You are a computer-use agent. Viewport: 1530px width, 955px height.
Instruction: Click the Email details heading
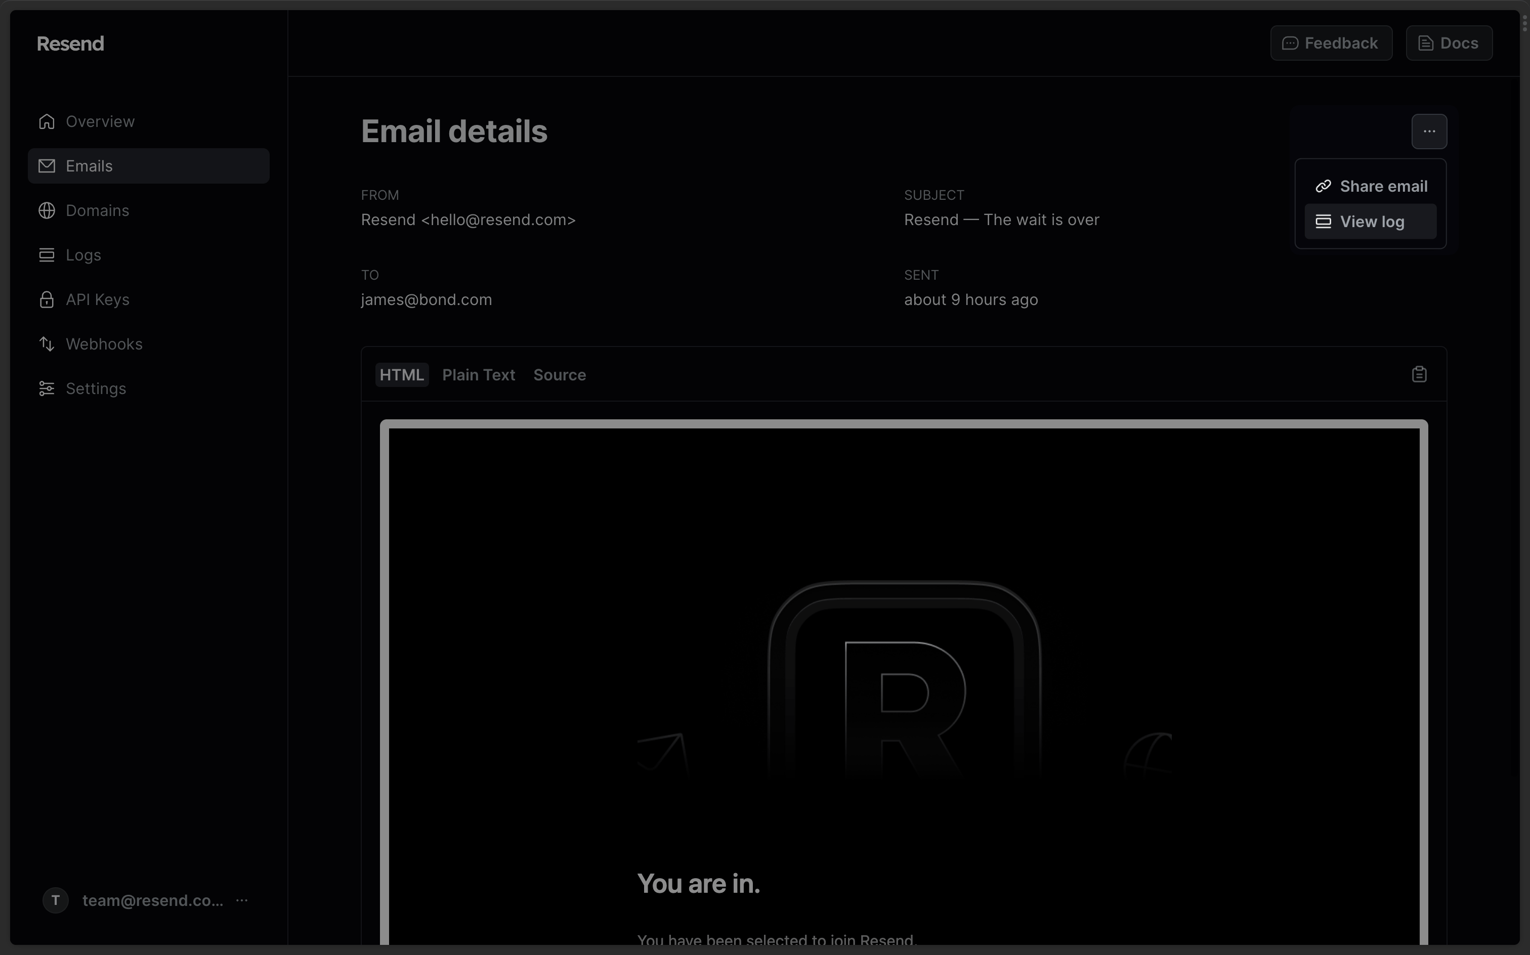point(454,132)
